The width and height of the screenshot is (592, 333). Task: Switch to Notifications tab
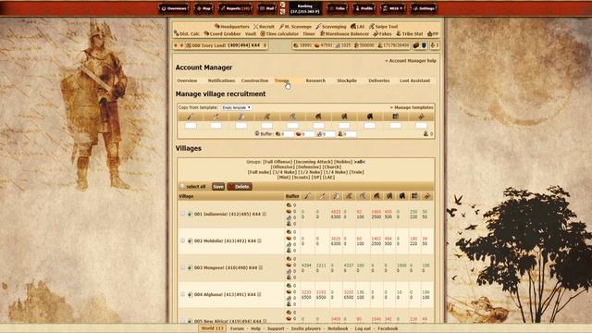click(221, 80)
